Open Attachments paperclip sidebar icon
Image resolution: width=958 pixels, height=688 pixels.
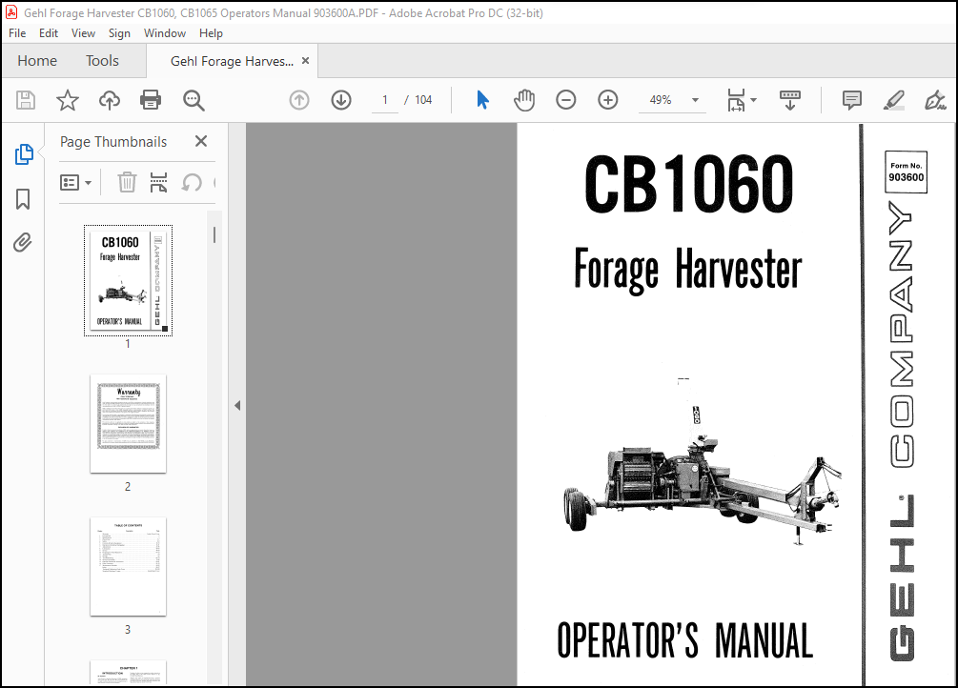pos(23,243)
